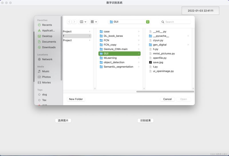229x156 pixels.
Task: Select the mnist_pictures.py file
Action: [x=163, y=53]
